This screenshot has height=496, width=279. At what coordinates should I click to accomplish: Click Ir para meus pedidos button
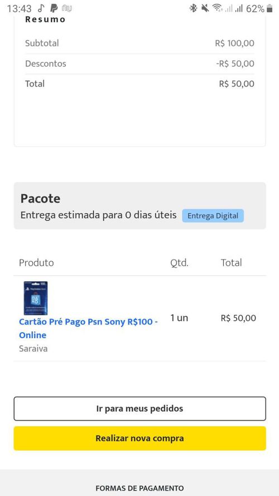pyautogui.click(x=139, y=408)
